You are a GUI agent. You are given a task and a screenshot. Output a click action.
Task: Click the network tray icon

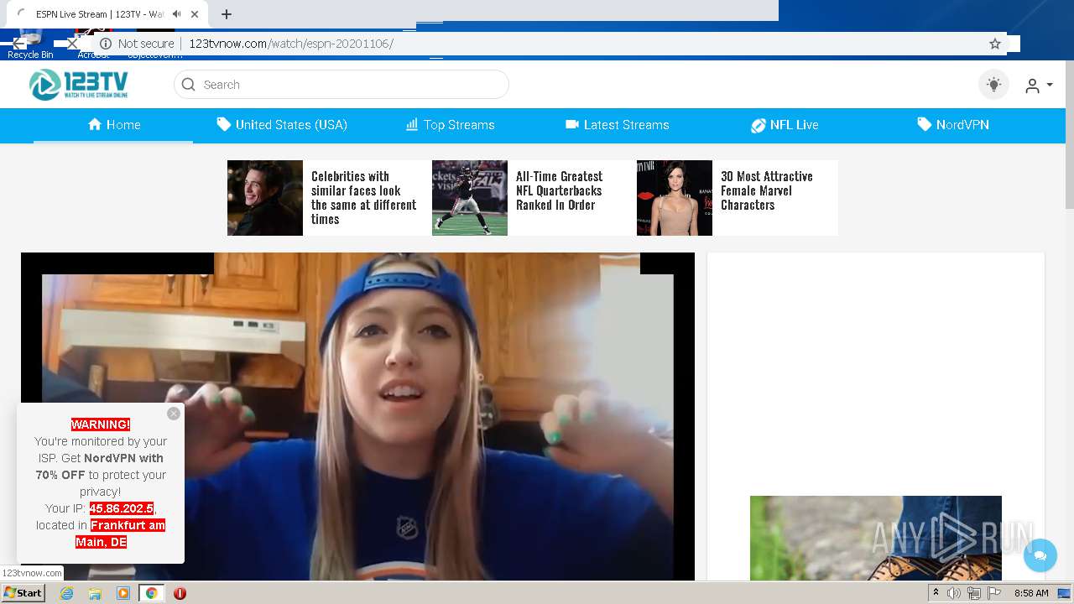point(974,593)
